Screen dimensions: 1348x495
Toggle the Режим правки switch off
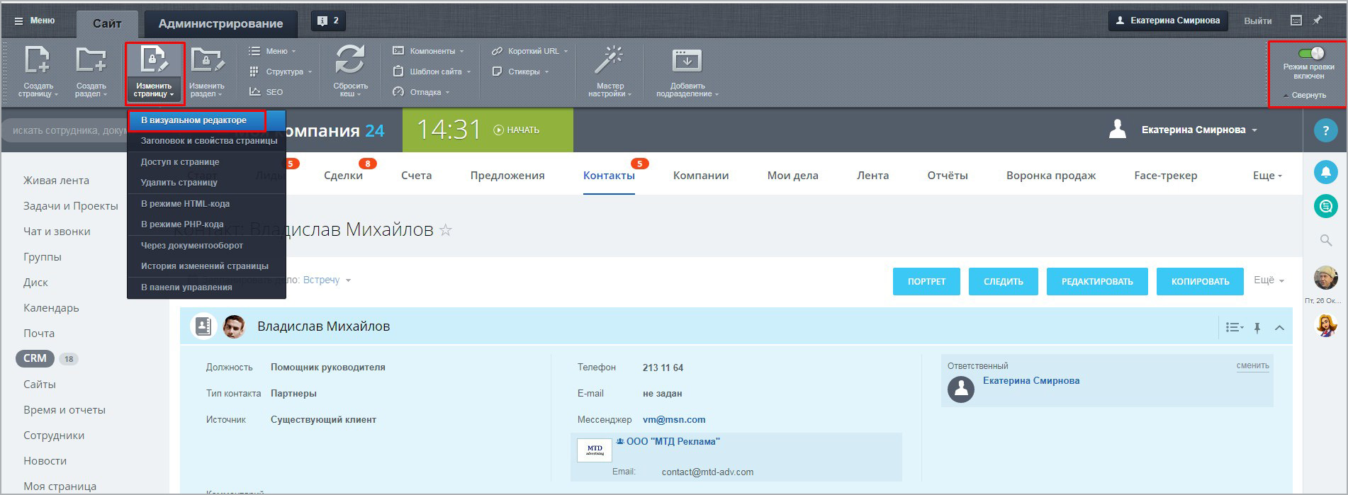pyautogui.click(x=1311, y=53)
